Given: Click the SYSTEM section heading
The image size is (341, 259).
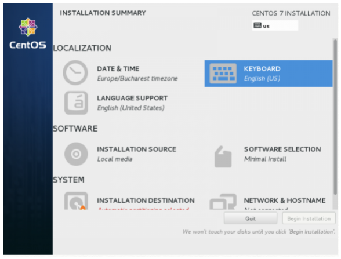Looking at the screenshot, I should [x=68, y=180].
